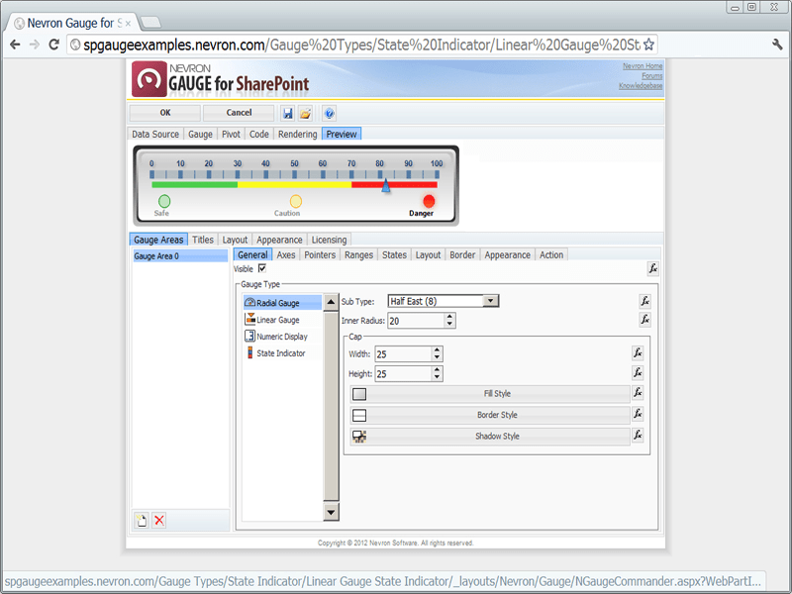The height and width of the screenshot is (594, 792).
Task: Open fx expression editor for Visible
Action: pyautogui.click(x=652, y=268)
